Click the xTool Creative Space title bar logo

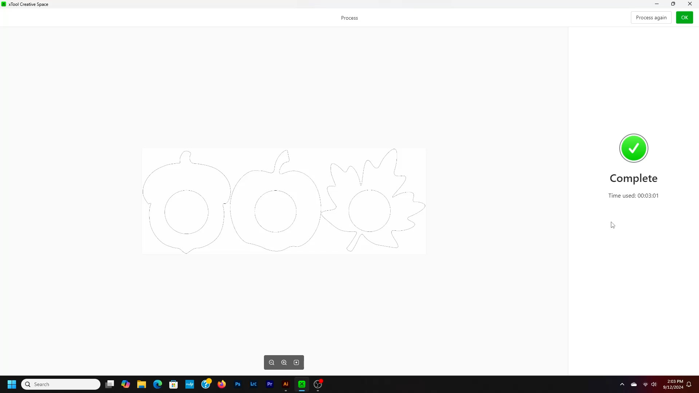pyautogui.click(x=4, y=4)
